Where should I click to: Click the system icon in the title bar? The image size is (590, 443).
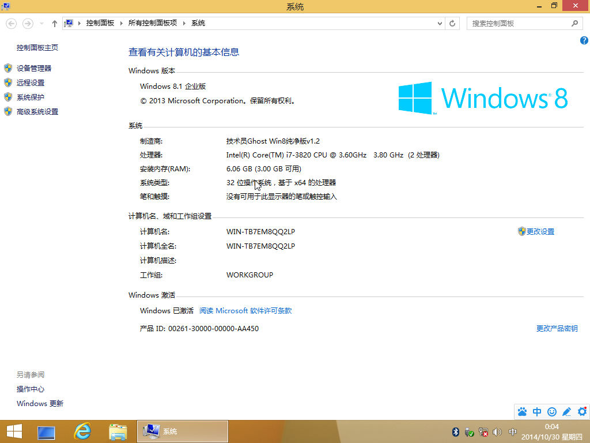[x=6, y=6]
